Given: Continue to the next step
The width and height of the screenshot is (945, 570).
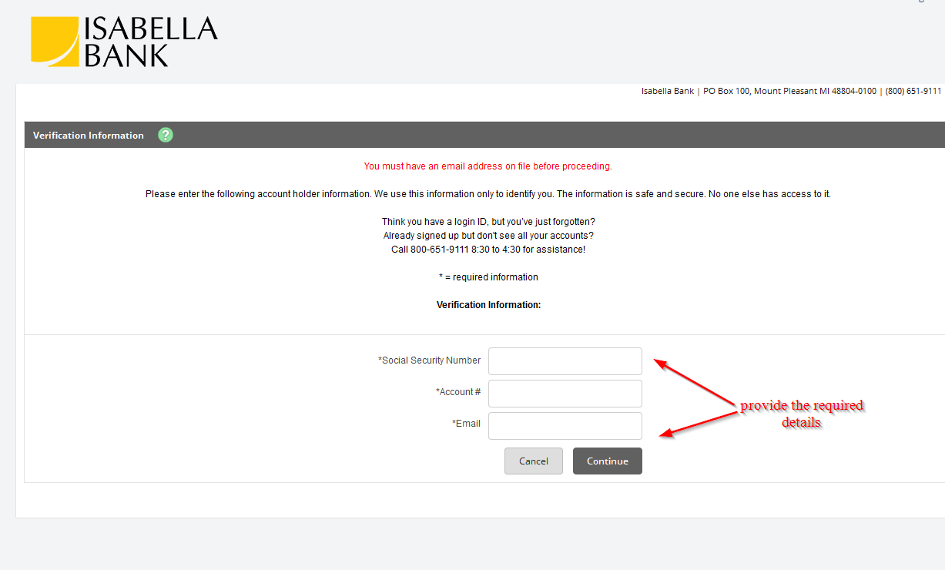Looking at the screenshot, I should pos(608,461).
